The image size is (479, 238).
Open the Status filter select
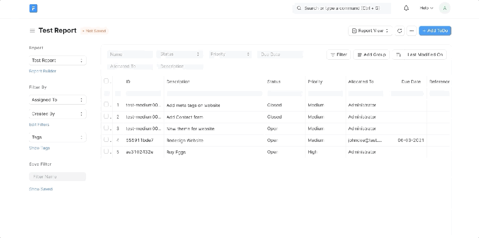tap(180, 54)
